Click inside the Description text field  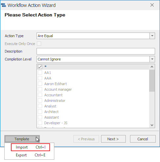click(96, 51)
